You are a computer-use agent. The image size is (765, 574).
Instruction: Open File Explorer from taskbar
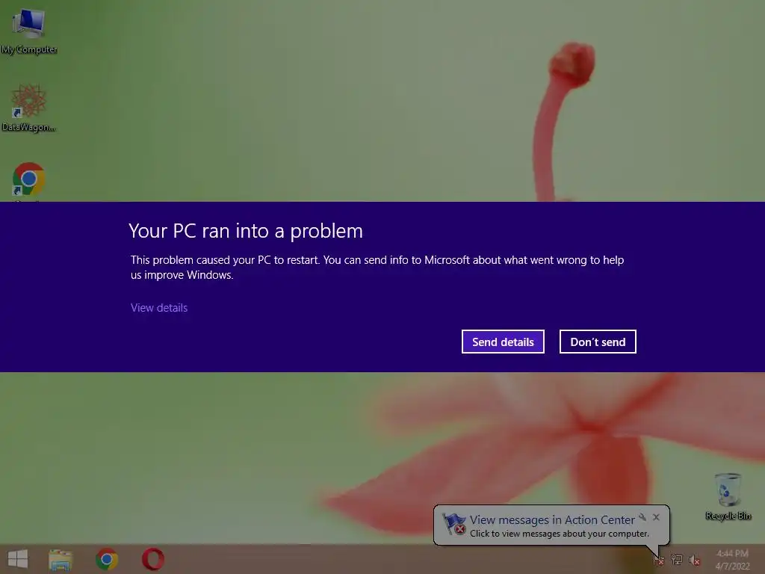(61, 559)
